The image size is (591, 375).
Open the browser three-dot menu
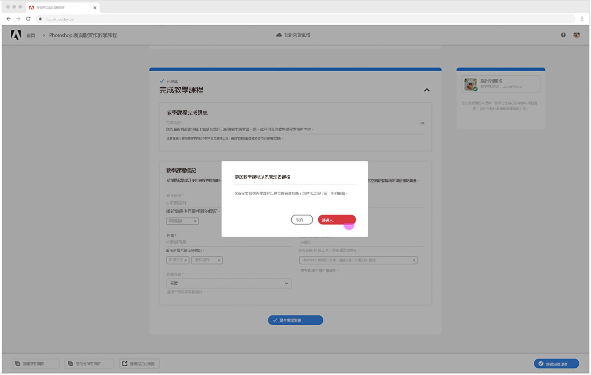[x=581, y=19]
